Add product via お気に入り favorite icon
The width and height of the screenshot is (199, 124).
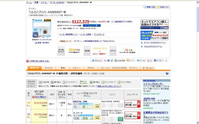(x=158, y=7)
